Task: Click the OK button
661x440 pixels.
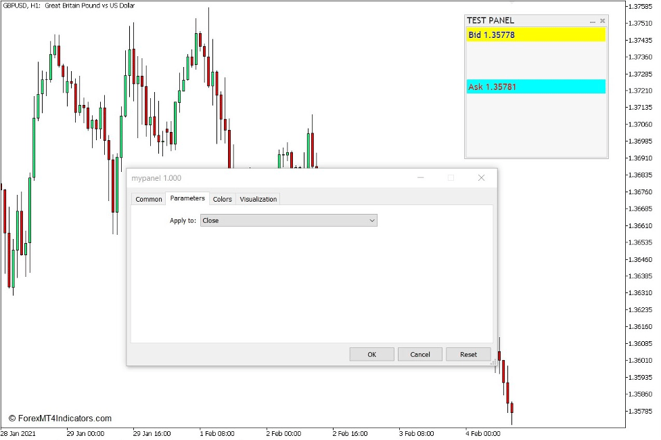Action: (x=371, y=353)
